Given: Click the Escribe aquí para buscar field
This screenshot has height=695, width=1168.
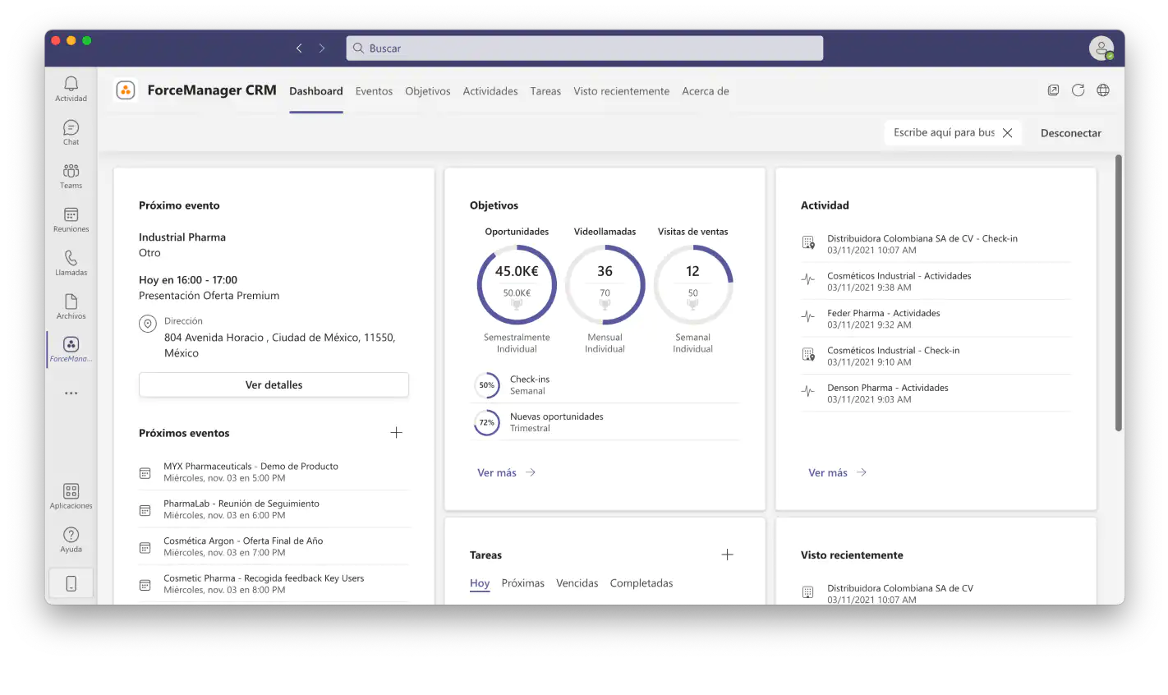Looking at the screenshot, I should pyautogui.click(x=944, y=132).
